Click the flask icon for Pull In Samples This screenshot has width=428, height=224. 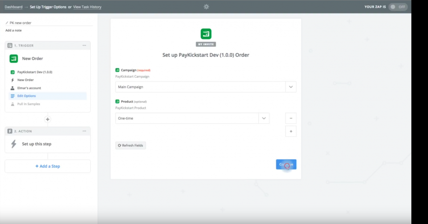(x=12, y=104)
